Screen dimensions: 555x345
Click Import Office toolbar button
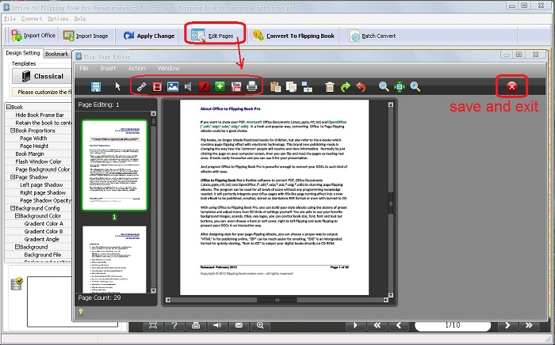click(x=33, y=36)
